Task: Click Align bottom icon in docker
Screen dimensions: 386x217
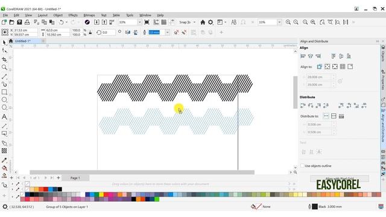Action: click(x=349, y=56)
